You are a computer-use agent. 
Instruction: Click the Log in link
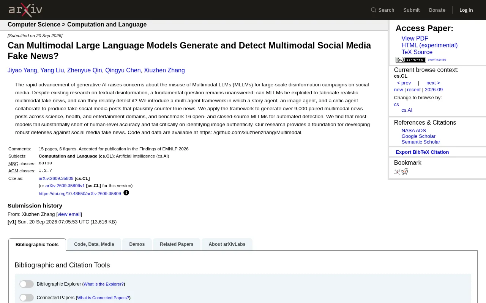(466, 10)
